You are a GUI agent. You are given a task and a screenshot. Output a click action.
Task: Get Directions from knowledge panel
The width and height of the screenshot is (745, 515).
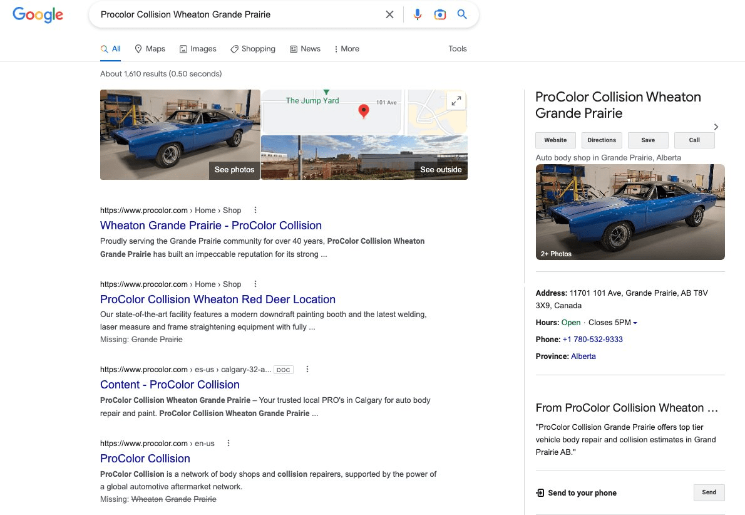[x=602, y=140]
